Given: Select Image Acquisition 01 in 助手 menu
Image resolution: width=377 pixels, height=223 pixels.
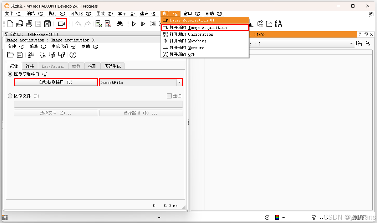Looking at the screenshot, I should (x=205, y=20).
